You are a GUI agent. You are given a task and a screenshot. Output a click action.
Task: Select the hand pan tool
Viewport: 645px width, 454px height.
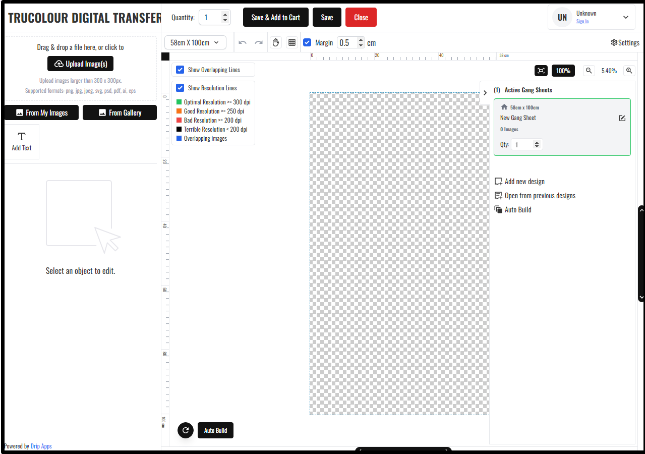pos(275,42)
